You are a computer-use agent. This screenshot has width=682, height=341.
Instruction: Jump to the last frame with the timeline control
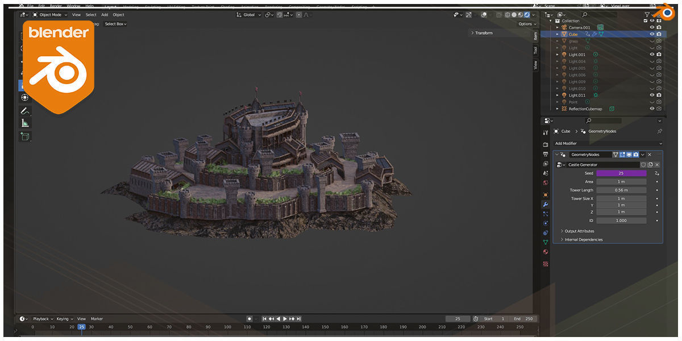pos(297,319)
